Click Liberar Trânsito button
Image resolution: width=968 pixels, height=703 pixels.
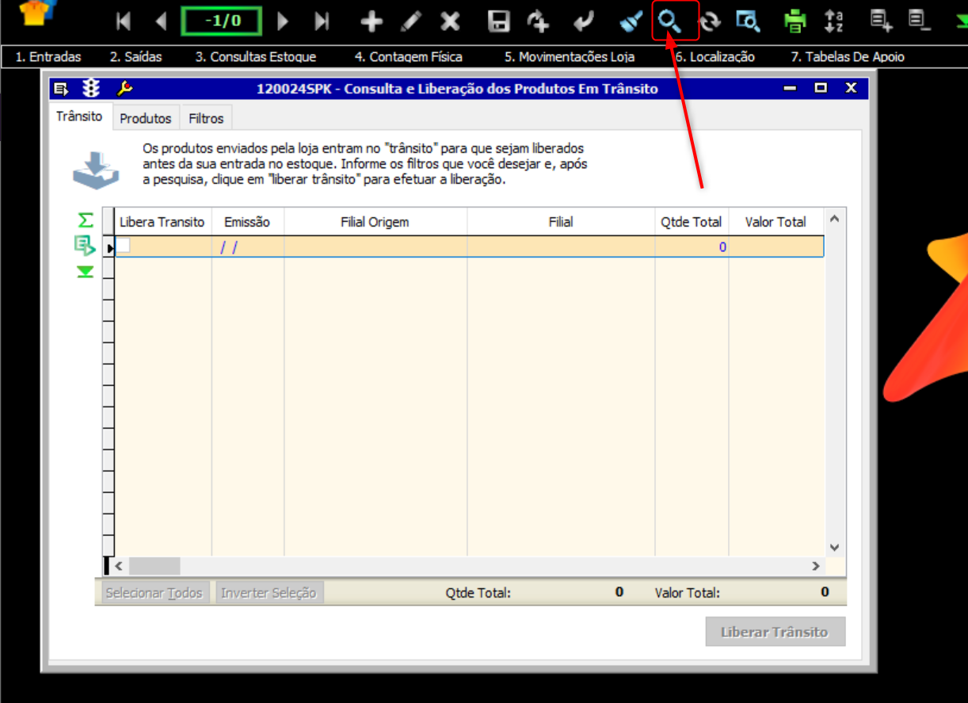(775, 632)
